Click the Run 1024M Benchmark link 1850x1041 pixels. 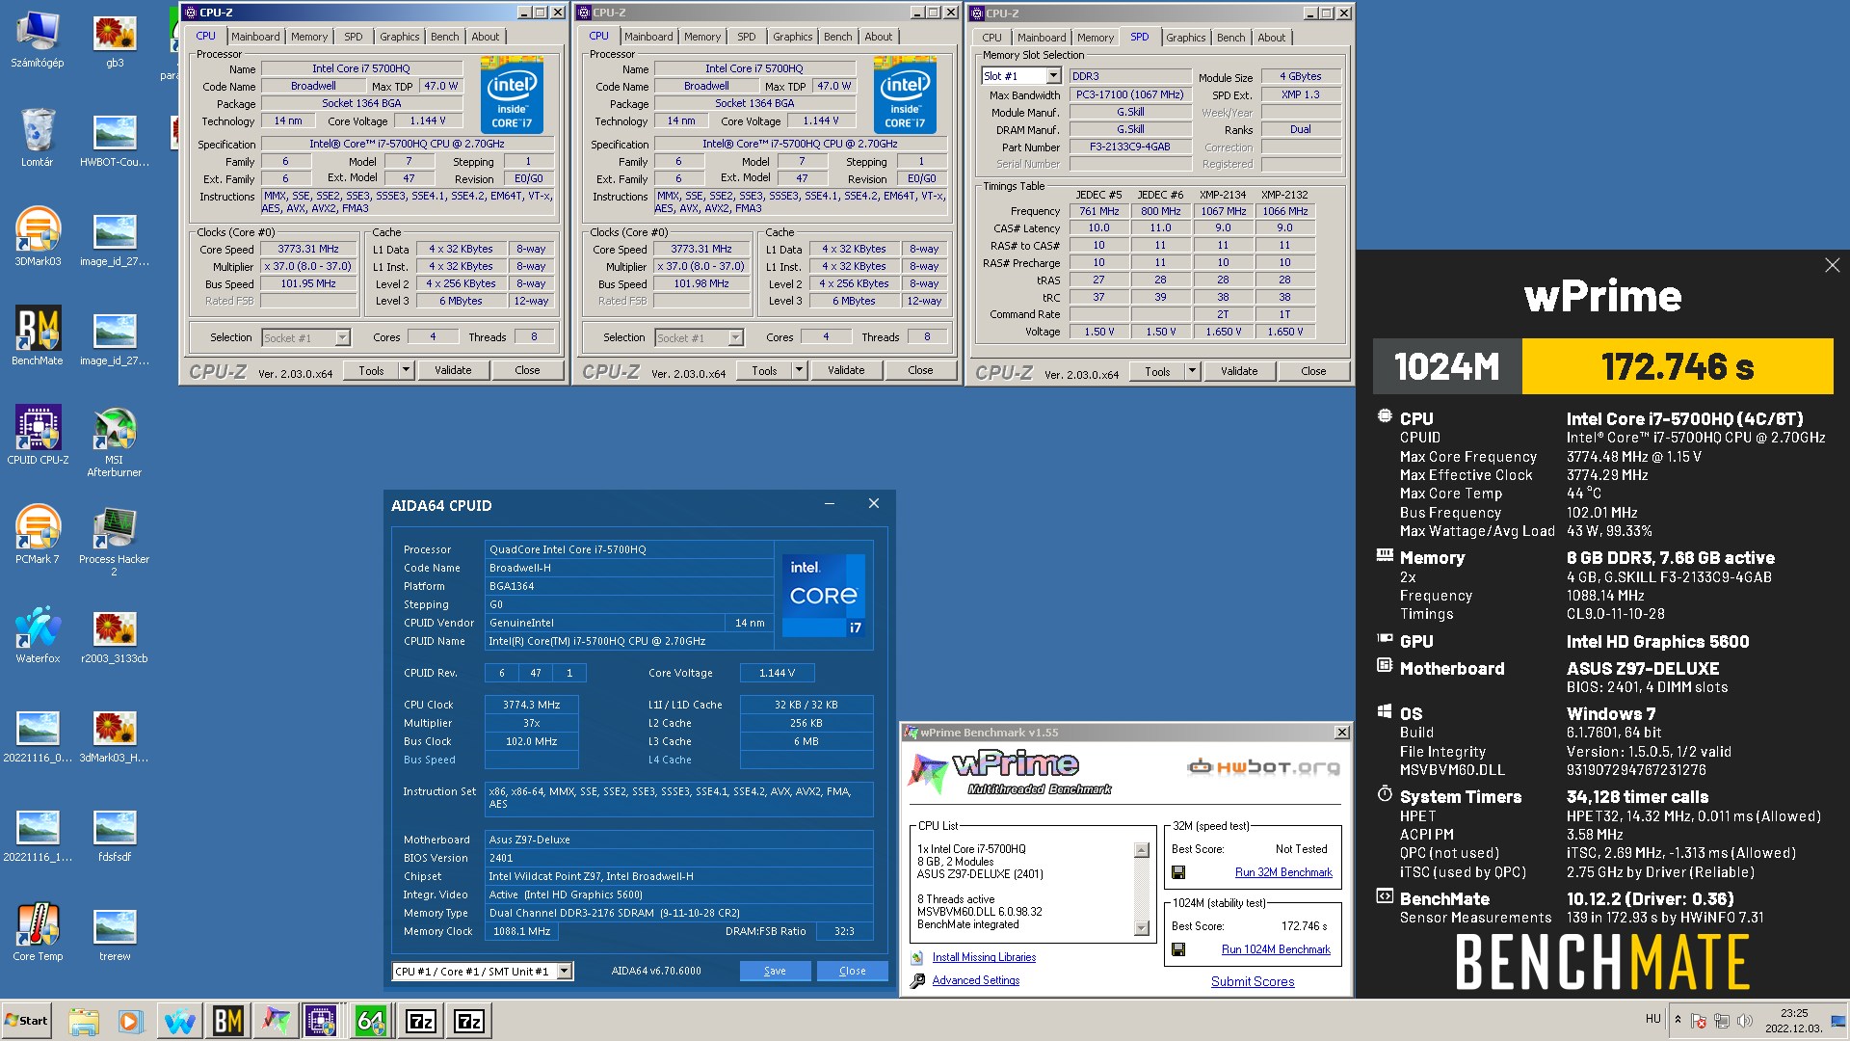[x=1276, y=949]
